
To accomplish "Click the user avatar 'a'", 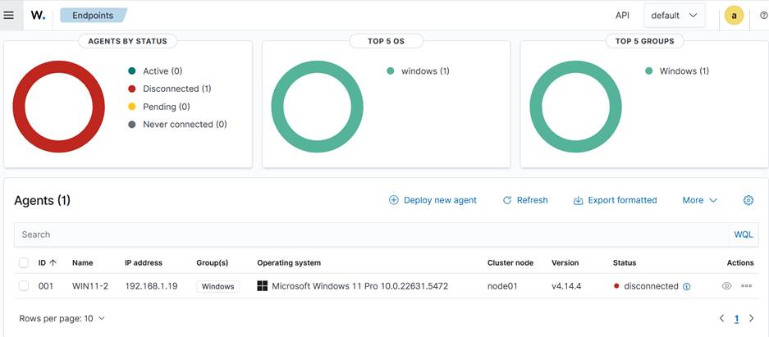I will [734, 16].
